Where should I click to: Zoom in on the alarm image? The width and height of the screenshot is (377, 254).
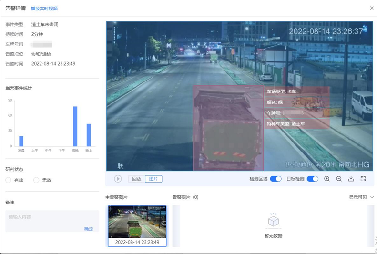pos(327,179)
